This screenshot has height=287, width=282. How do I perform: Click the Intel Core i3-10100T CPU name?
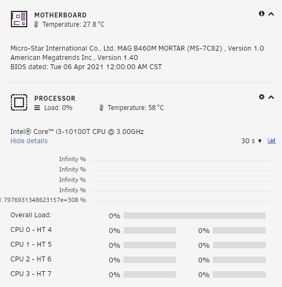pos(77,132)
